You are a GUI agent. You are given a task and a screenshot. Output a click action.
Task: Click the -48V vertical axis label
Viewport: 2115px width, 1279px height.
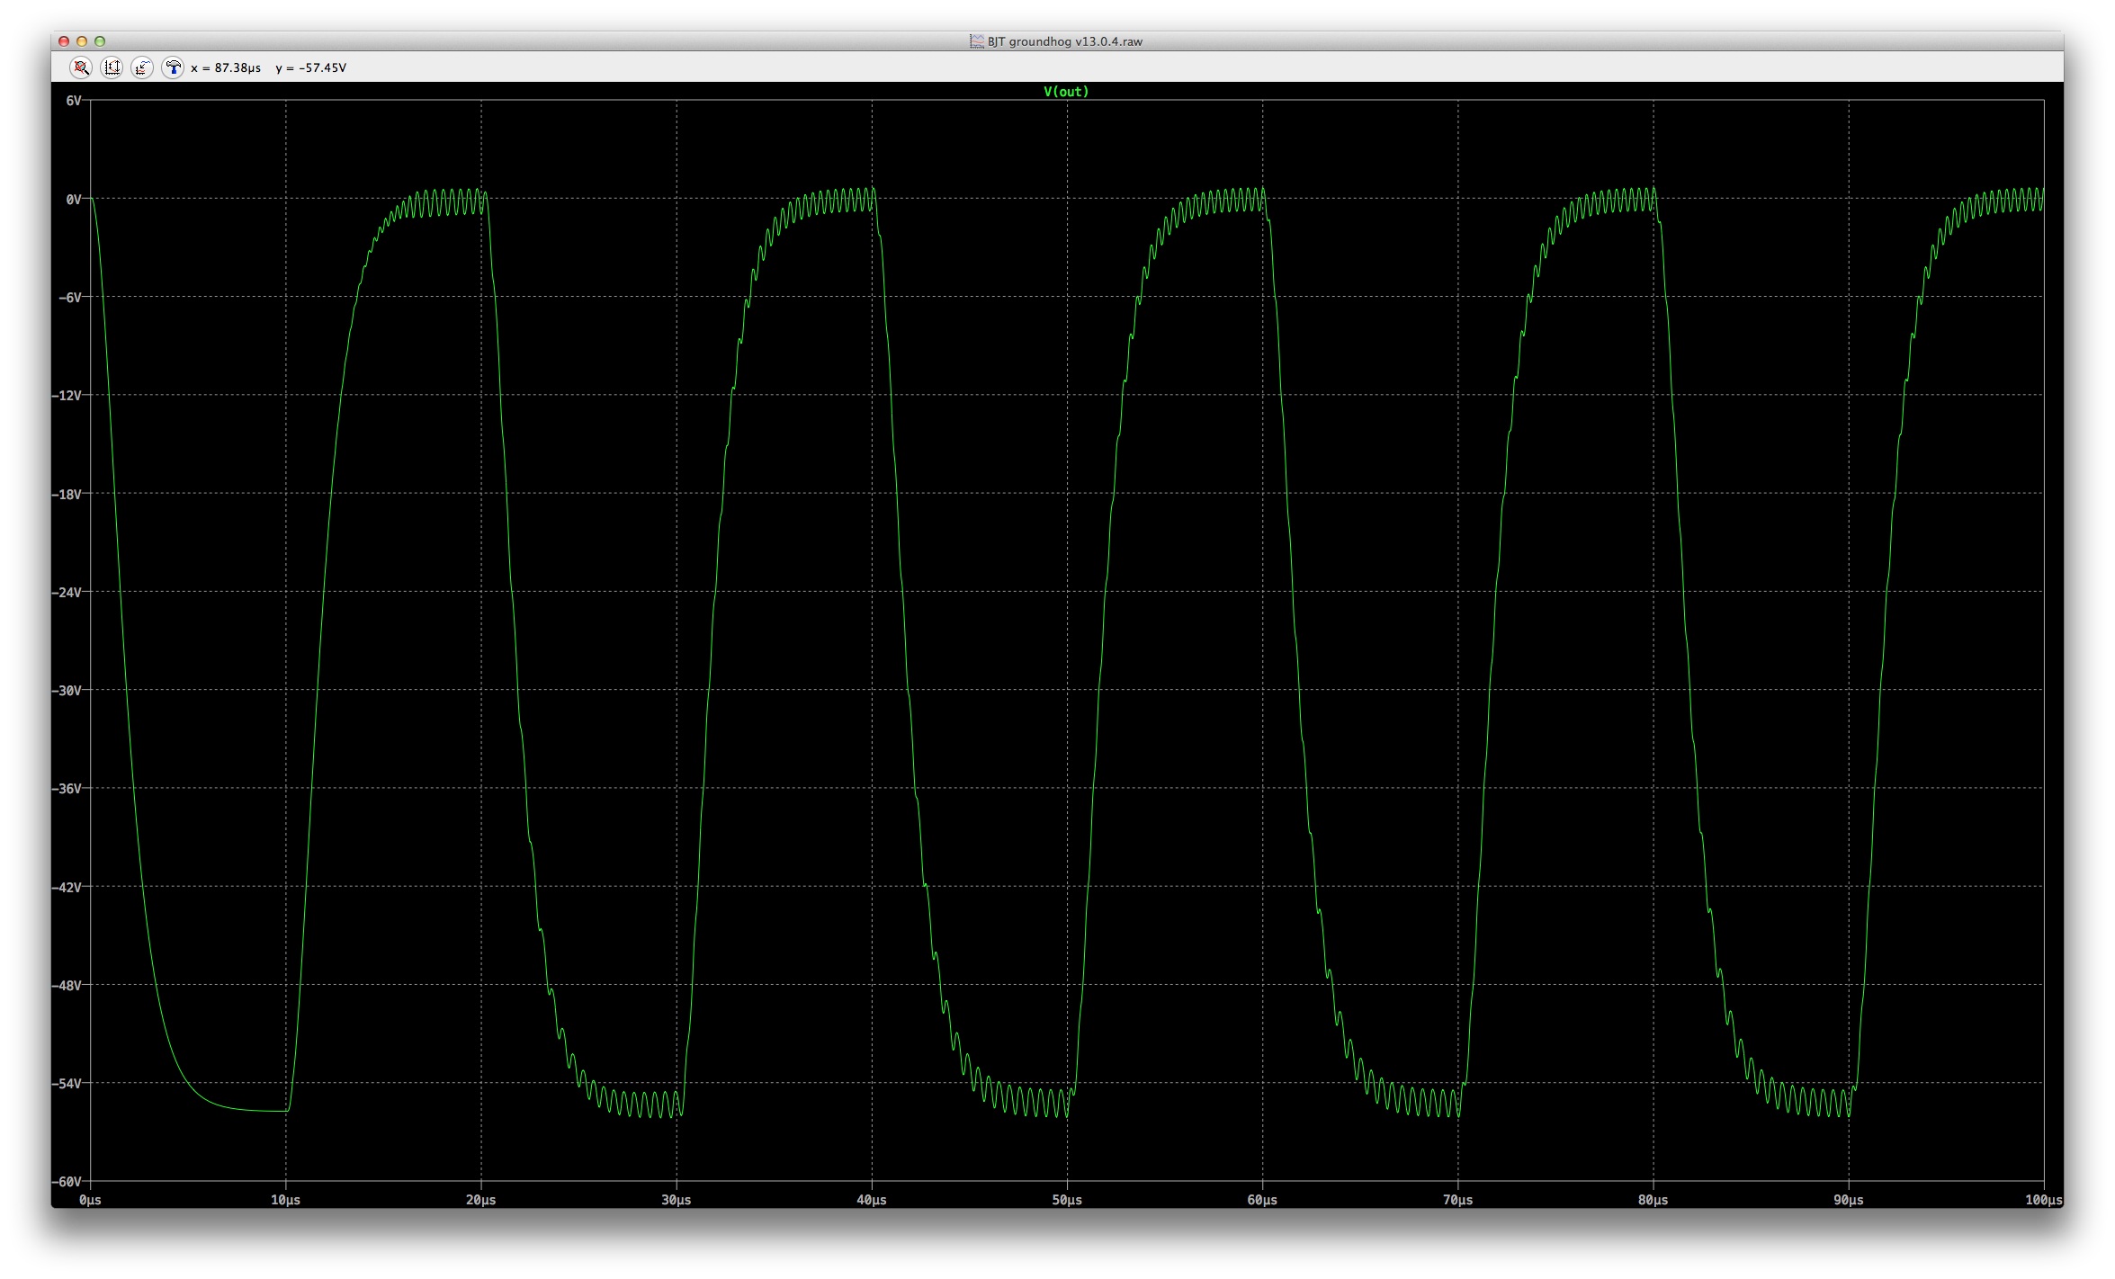pos(67,986)
